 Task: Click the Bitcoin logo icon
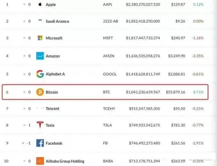(x=40, y=92)
